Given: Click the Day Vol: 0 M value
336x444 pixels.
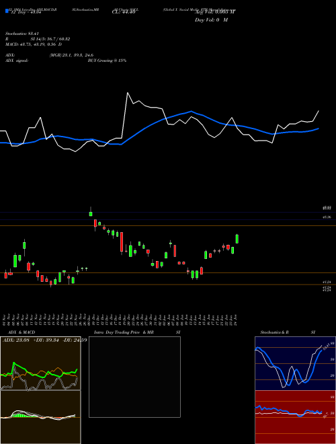Looking at the screenshot, I should 211,20.
